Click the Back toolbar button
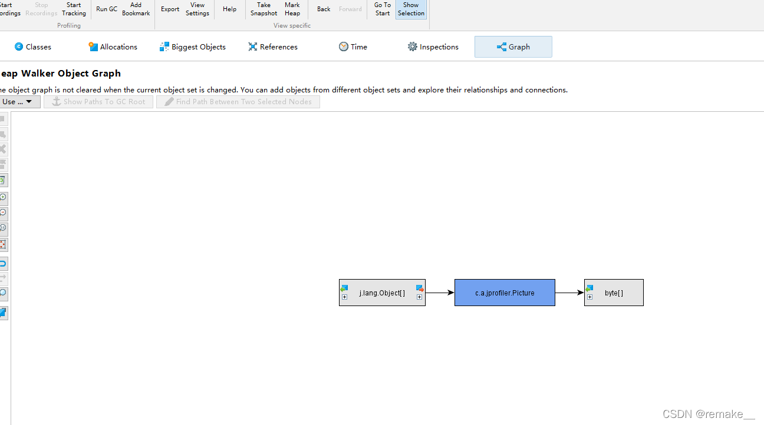This screenshot has width=764, height=425. (324, 9)
